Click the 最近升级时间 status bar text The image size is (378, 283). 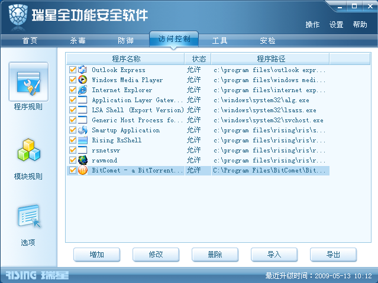[318, 276]
